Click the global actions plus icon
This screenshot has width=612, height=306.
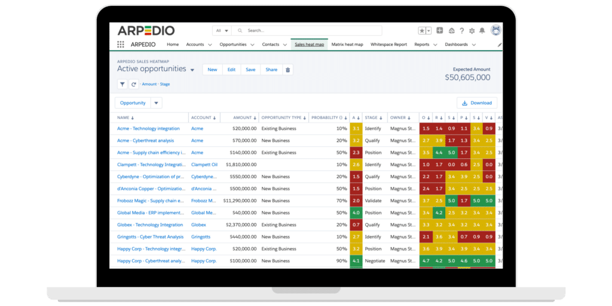439,30
